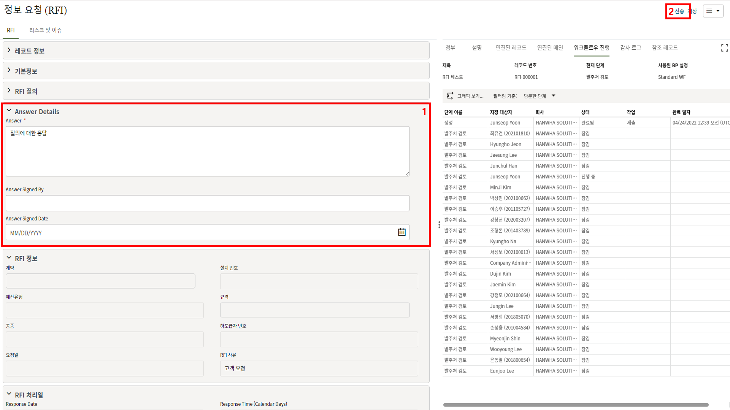Switch to the 리스크 및 이슈 tab
The width and height of the screenshot is (730, 410).
[x=45, y=30]
